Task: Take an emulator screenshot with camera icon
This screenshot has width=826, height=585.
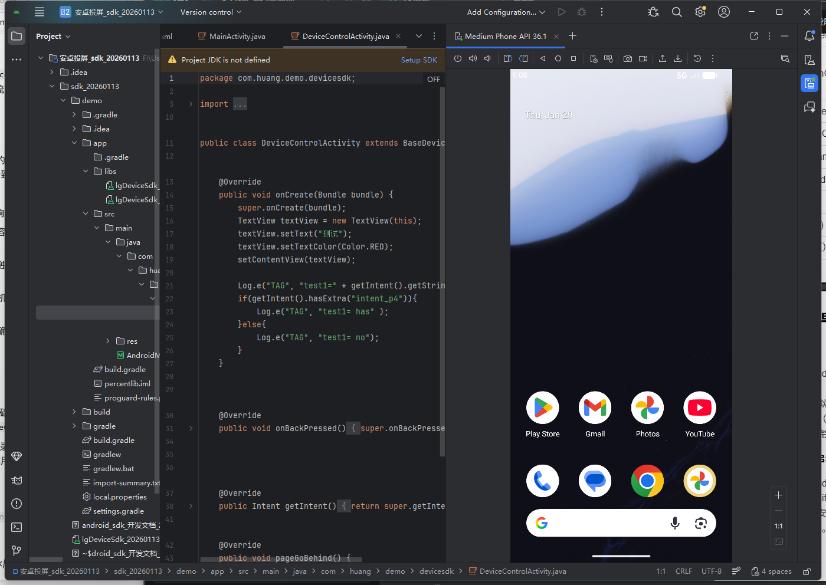Action: [628, 58]
